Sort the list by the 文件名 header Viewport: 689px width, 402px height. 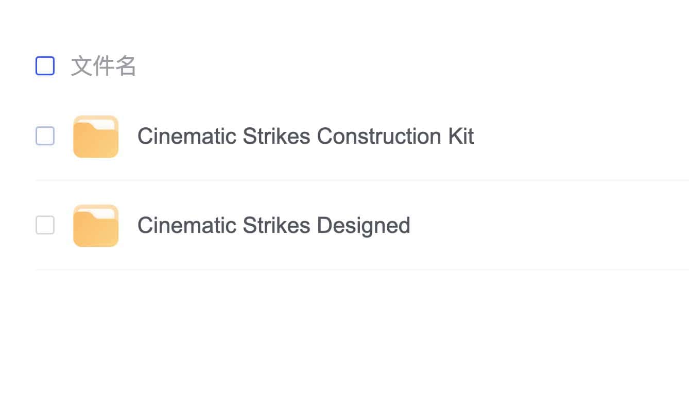tap(104, 66)
